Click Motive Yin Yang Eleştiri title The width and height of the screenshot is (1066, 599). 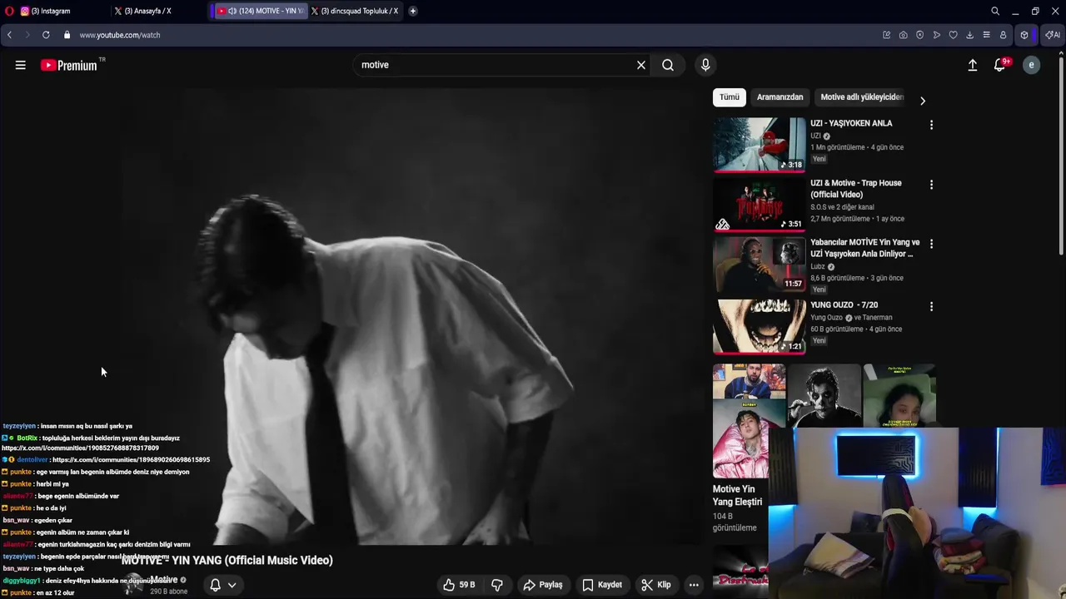[x=737, y=496]
